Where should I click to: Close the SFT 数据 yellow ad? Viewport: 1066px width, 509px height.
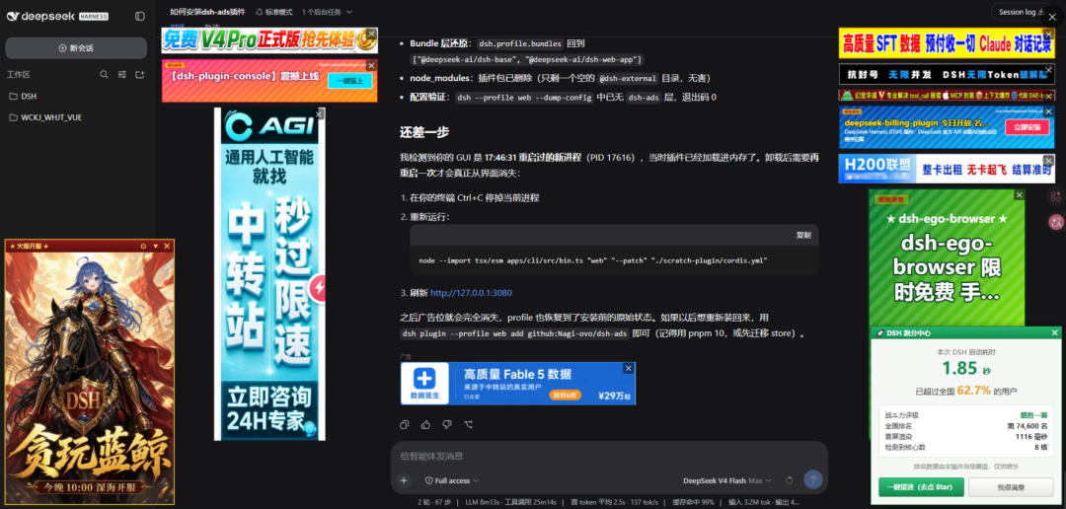click(1049, 34)
